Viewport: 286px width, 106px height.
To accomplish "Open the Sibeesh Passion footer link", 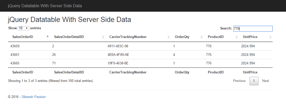I will coord(34,97).
